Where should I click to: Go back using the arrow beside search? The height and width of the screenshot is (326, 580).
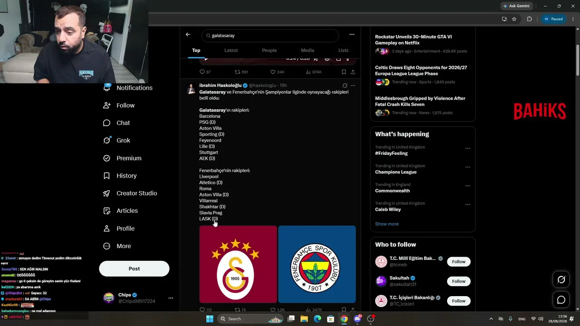tap(188, 34)
